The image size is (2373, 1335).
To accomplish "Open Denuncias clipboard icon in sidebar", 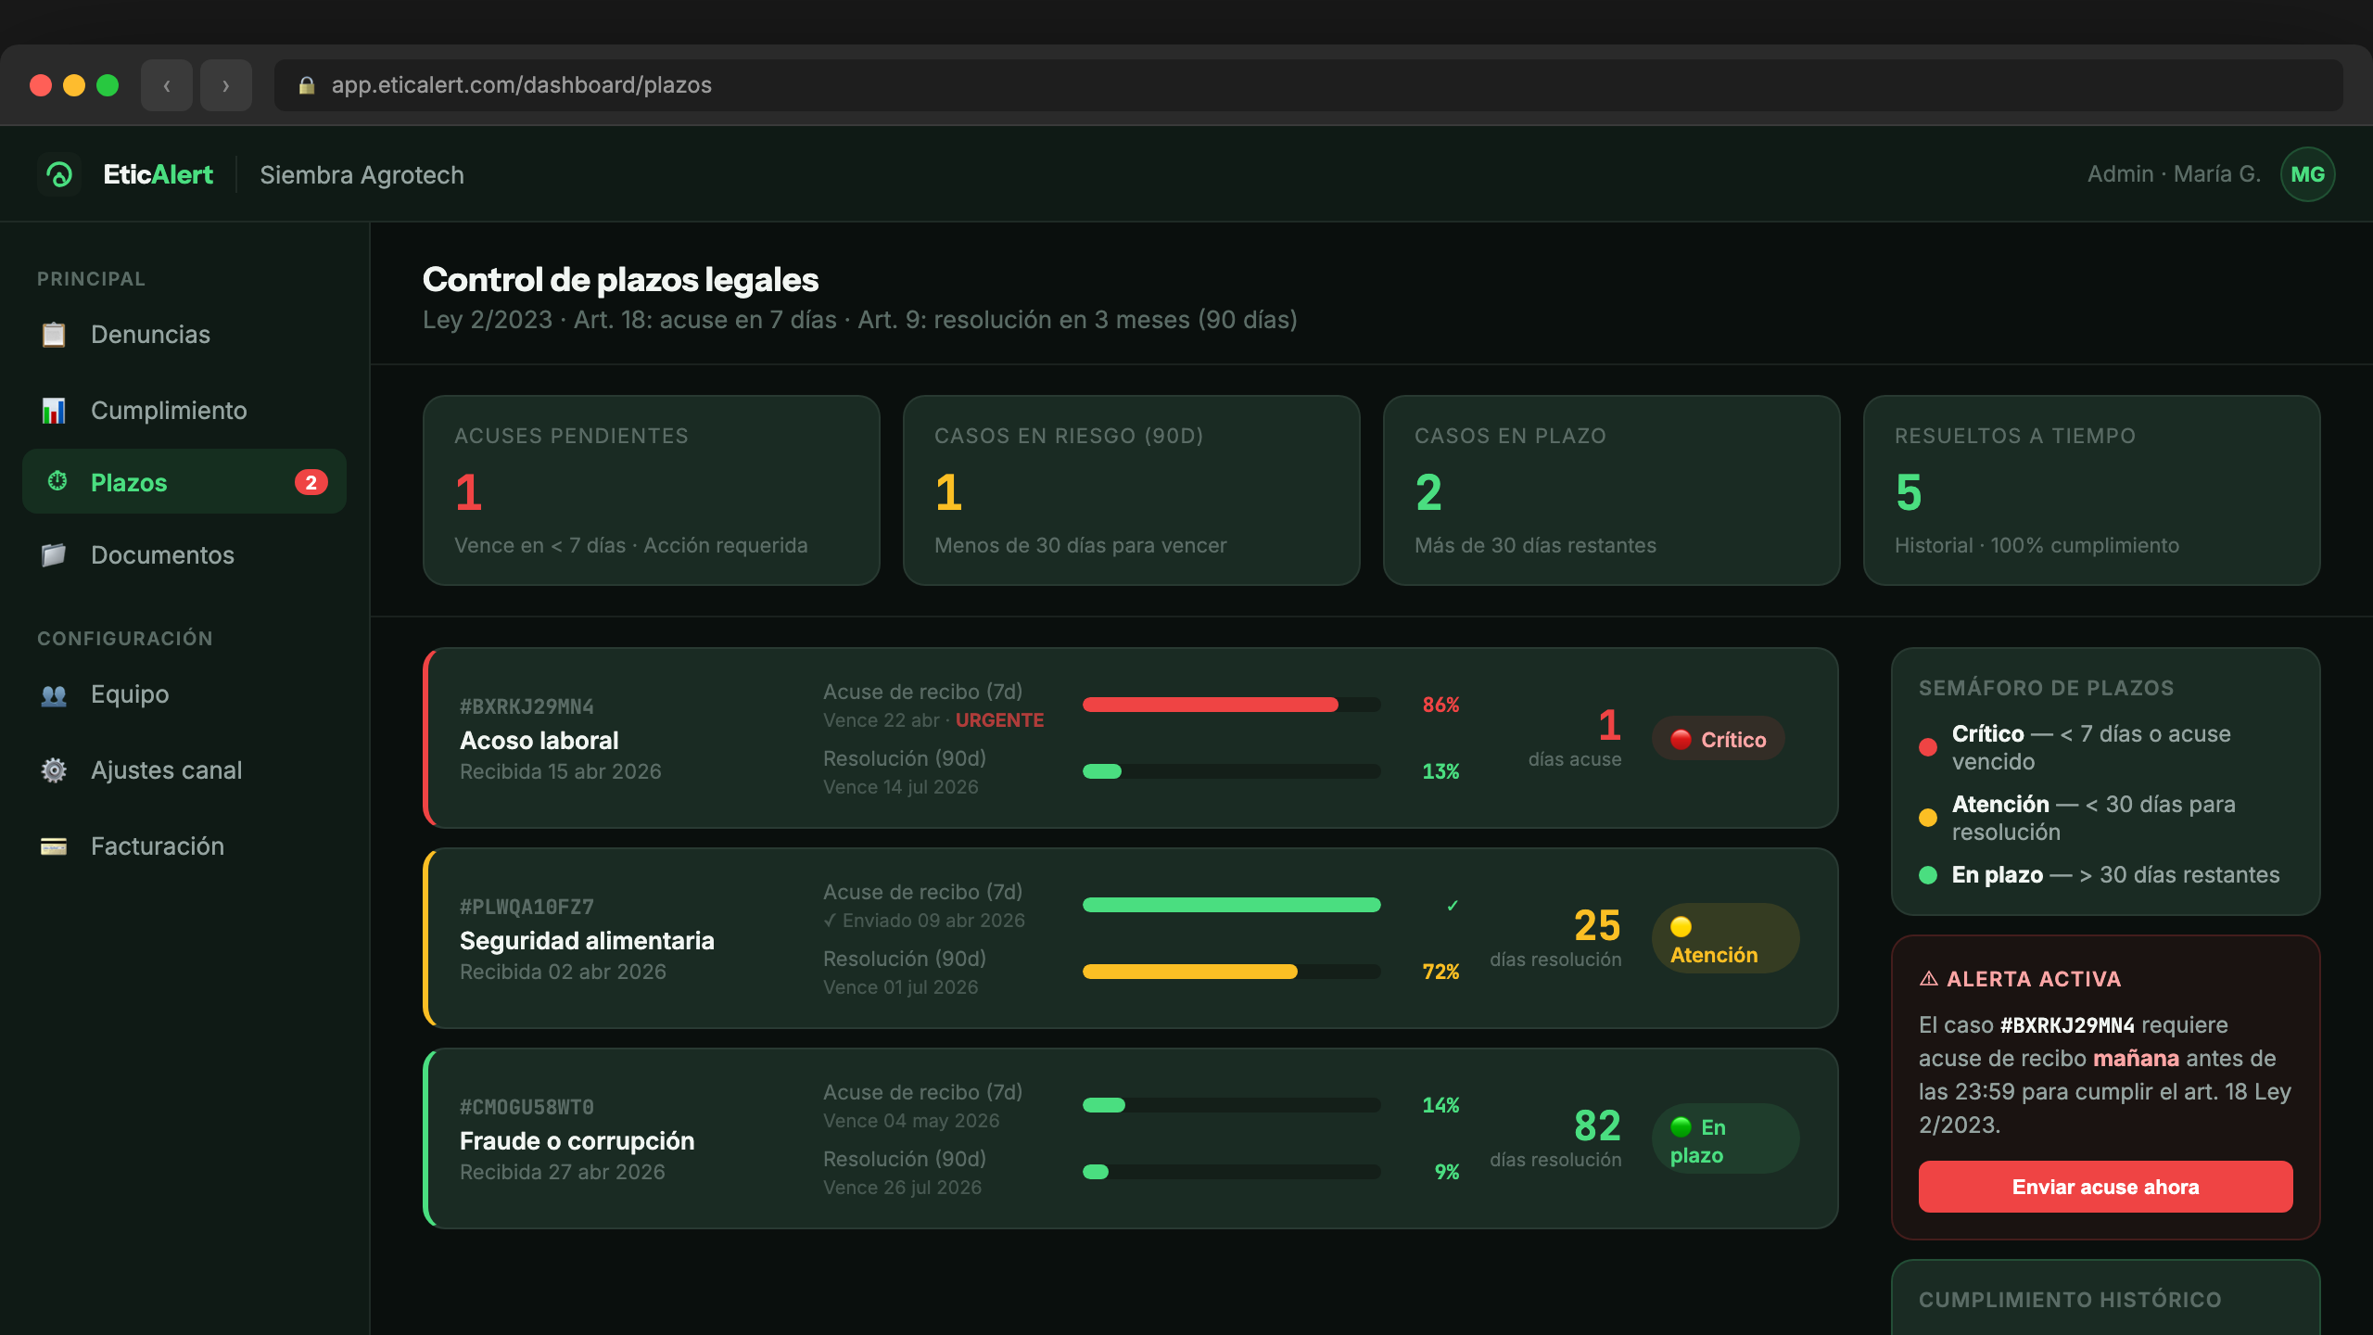I will click(x=54, y=335).
